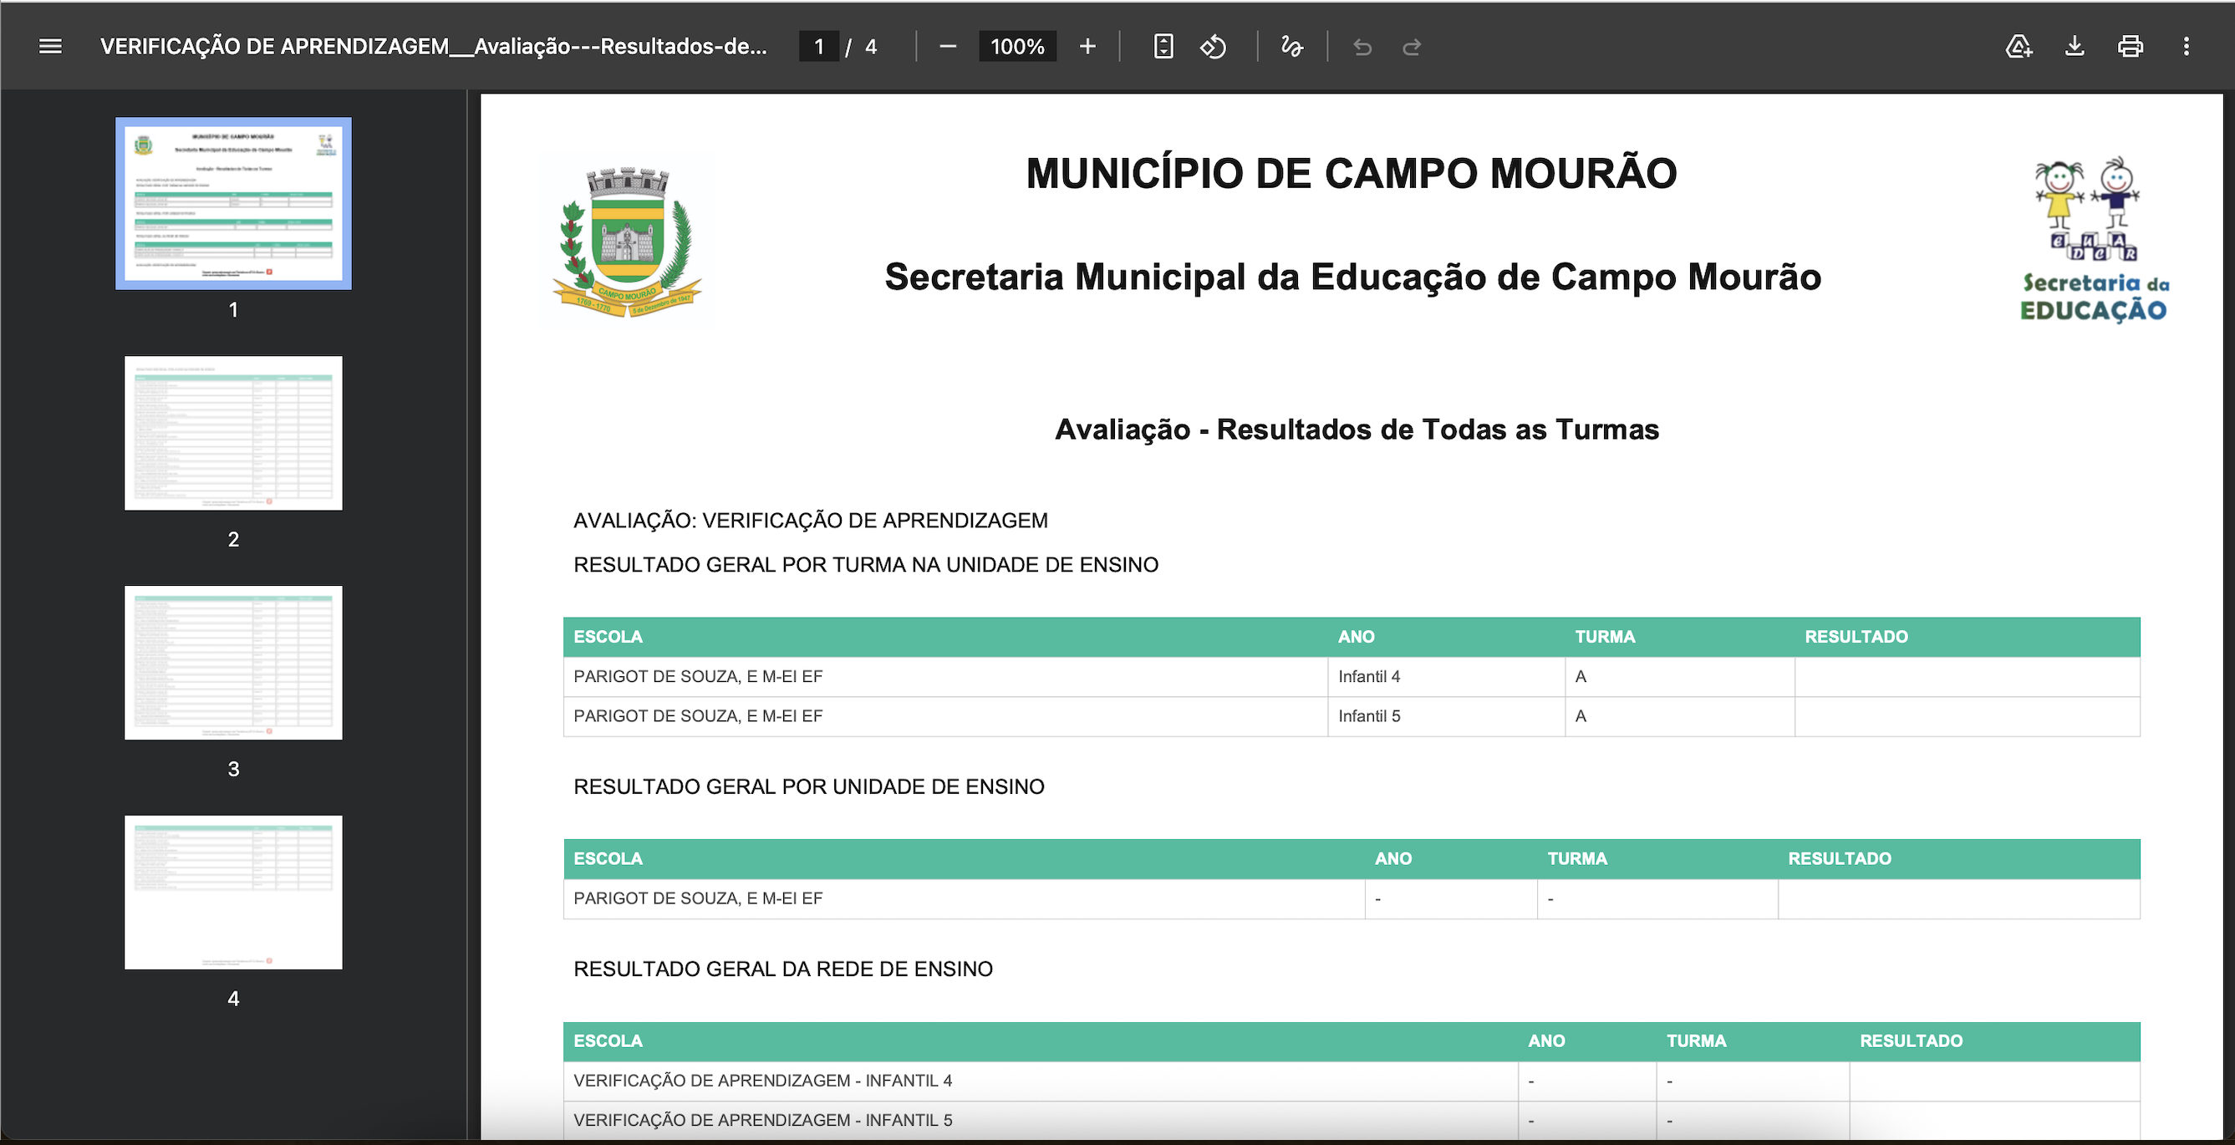Click 'AVALIAÇÃO: VERIFICAÇÃO DE APRENDIZAGEM' line
2235x1145 pixels.
(811, 521)
